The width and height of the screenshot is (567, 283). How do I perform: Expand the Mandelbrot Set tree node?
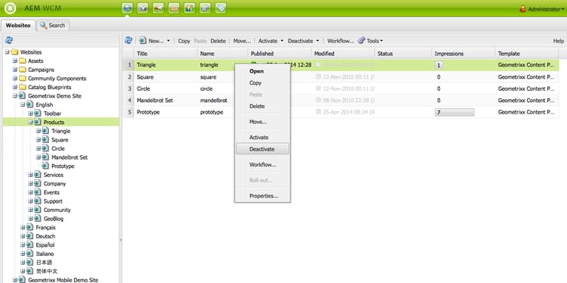click(39, 157)
